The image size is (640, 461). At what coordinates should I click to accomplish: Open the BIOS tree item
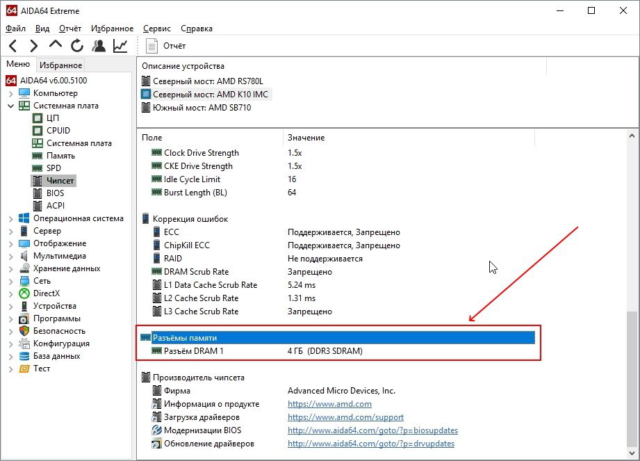point(55,193)
